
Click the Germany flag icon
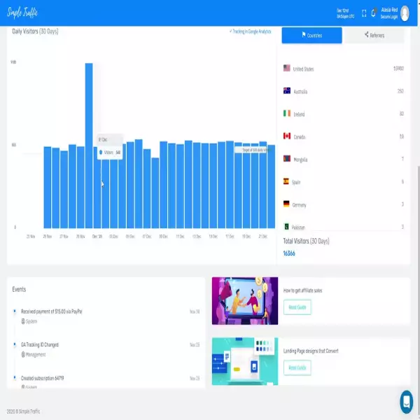tap(286, 204)
